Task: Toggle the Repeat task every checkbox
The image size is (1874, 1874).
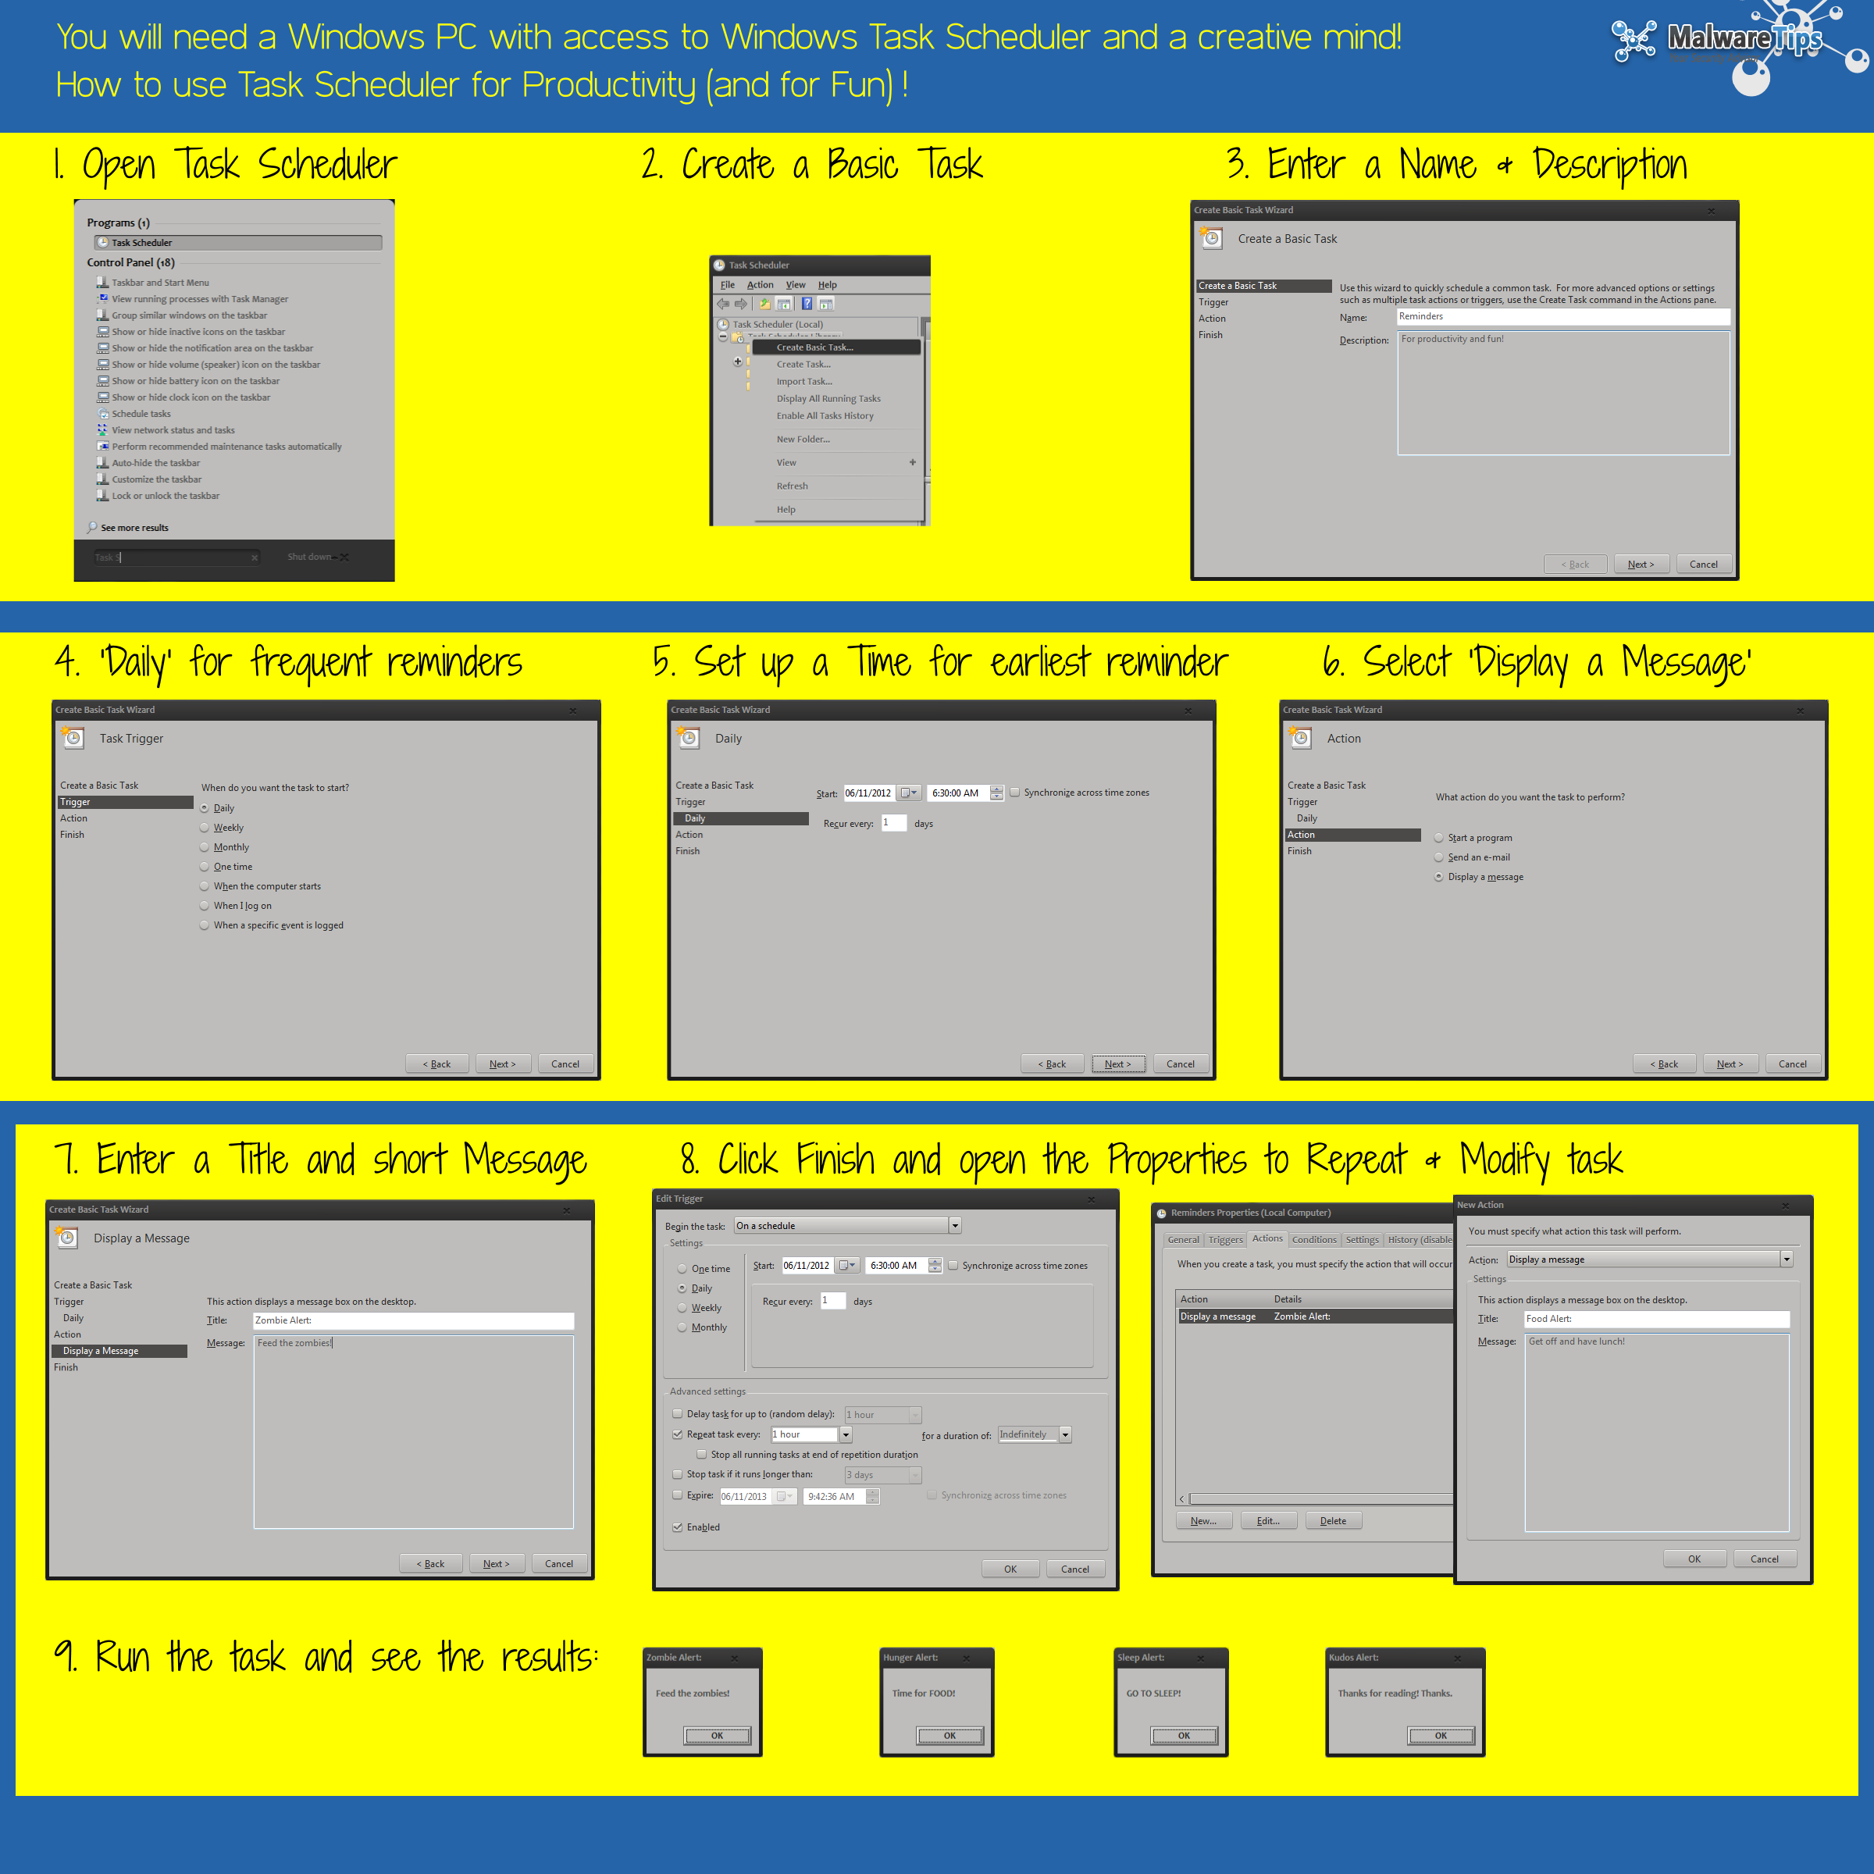Action: click(x=677, y=1434)
